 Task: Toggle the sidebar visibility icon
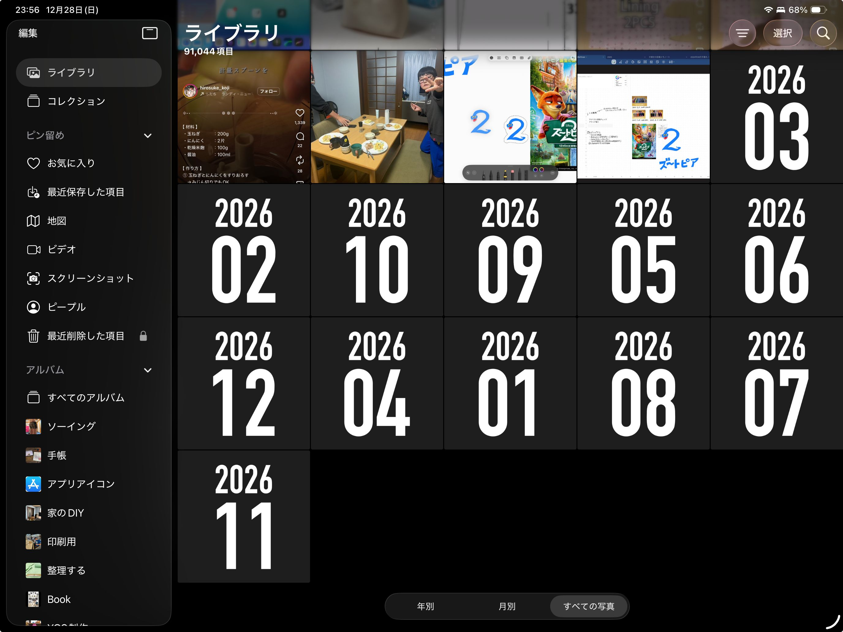[x=149, y=33]
